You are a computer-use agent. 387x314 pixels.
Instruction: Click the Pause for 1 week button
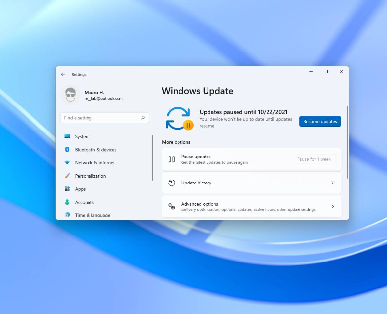314,159
